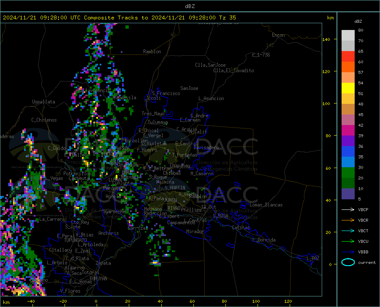Screen dimensions: 380x307
Task: Click the blue VBBB arrow legend icon
Action: 348,252
